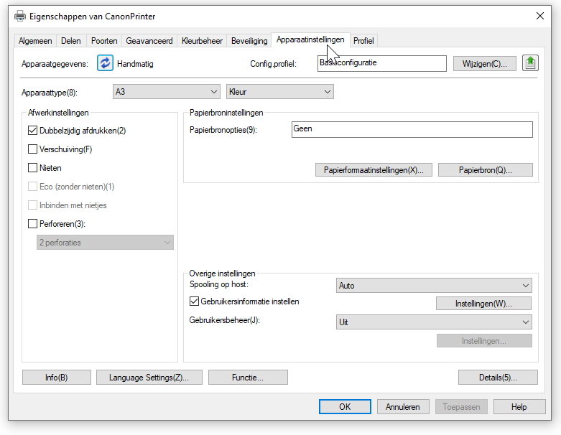Click the green arrow export profile icon
The image size is (561, 435).
(x=530, y=63)
